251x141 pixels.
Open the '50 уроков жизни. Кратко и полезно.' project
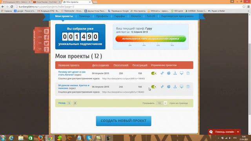(74, 87)
